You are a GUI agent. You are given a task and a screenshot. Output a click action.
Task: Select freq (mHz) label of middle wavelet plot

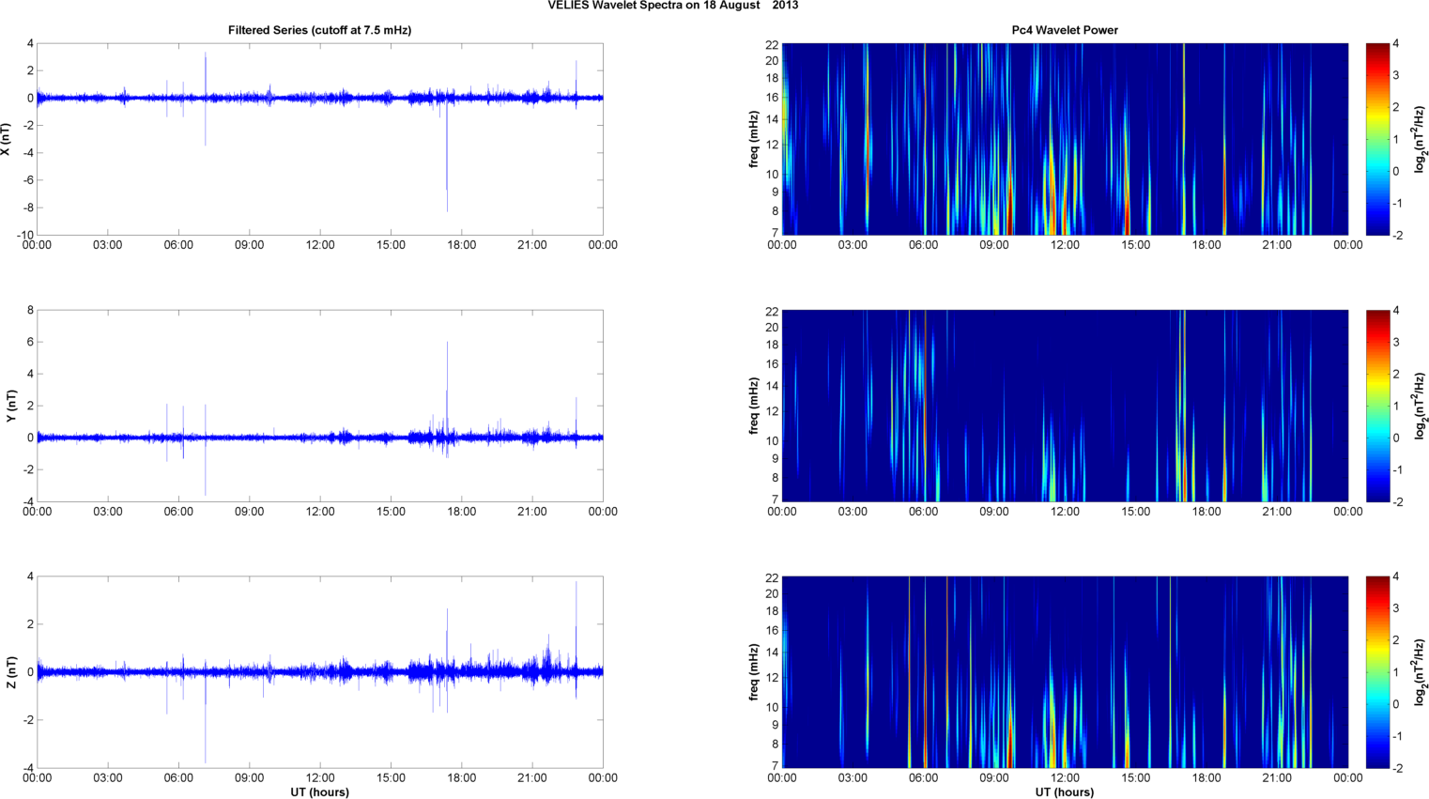pyautogui.click(x=754, y=406)
